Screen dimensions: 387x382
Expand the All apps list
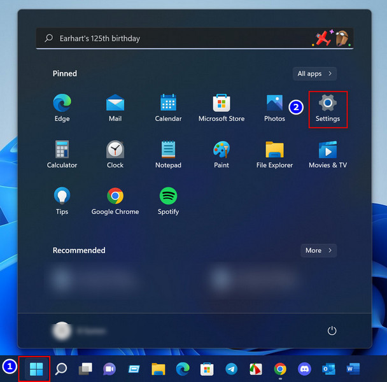click(x=314, y=74)
